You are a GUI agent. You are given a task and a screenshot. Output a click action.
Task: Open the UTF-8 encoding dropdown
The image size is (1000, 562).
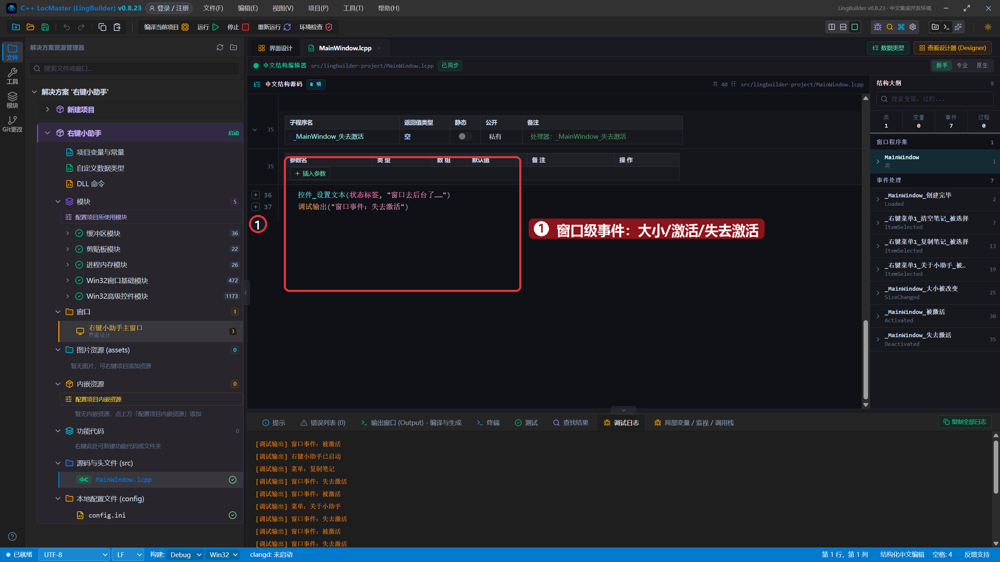74,555
